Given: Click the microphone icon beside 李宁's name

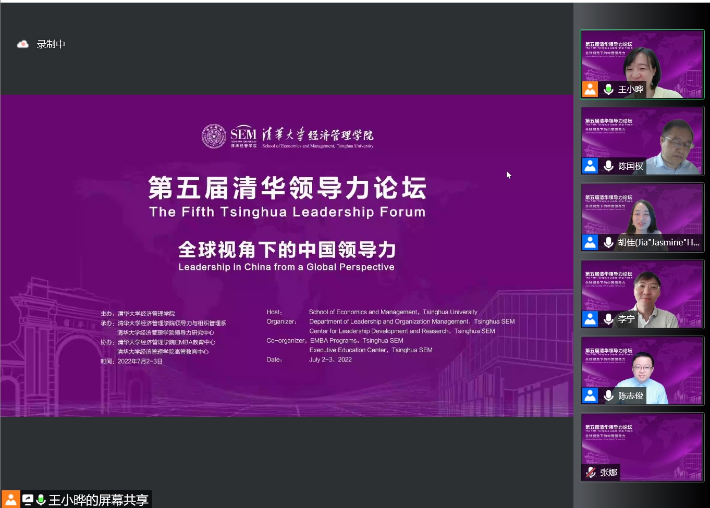Looking at the screenshot, I should [608, 319].
